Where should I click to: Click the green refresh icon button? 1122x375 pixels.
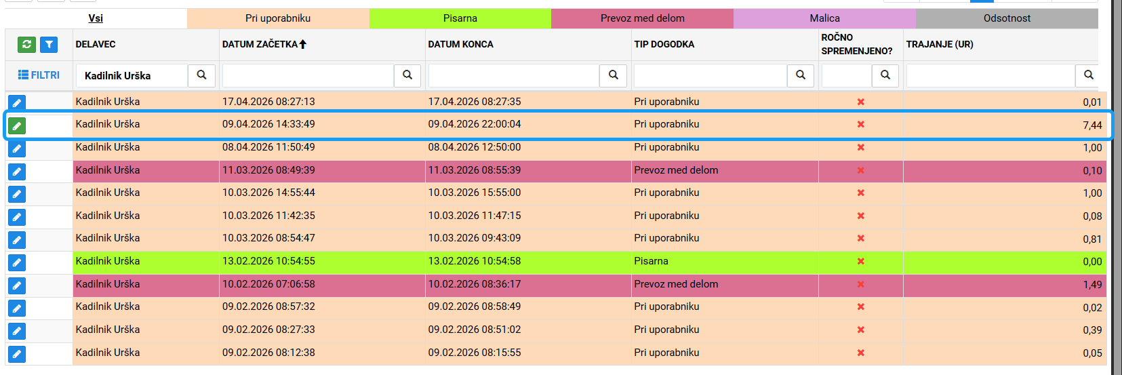26,45
